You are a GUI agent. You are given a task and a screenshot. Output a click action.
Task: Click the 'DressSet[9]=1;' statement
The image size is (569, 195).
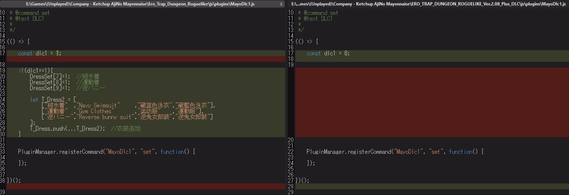(x=50, y=88)
